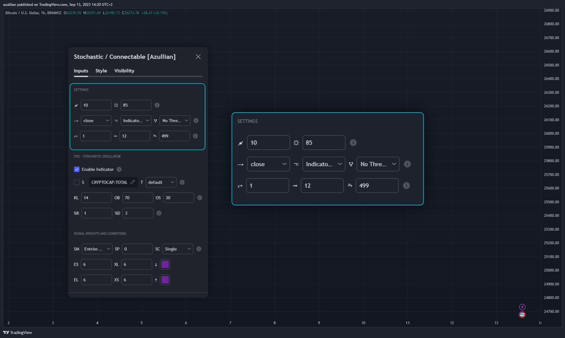Click info icon next to OS 30 field
This screenshot has width=565, height=338.
200,198
